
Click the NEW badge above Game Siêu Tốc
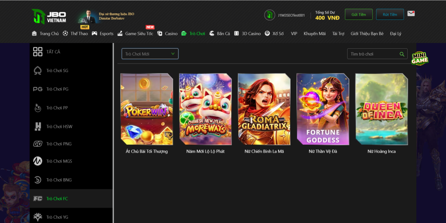pos(150,27)
